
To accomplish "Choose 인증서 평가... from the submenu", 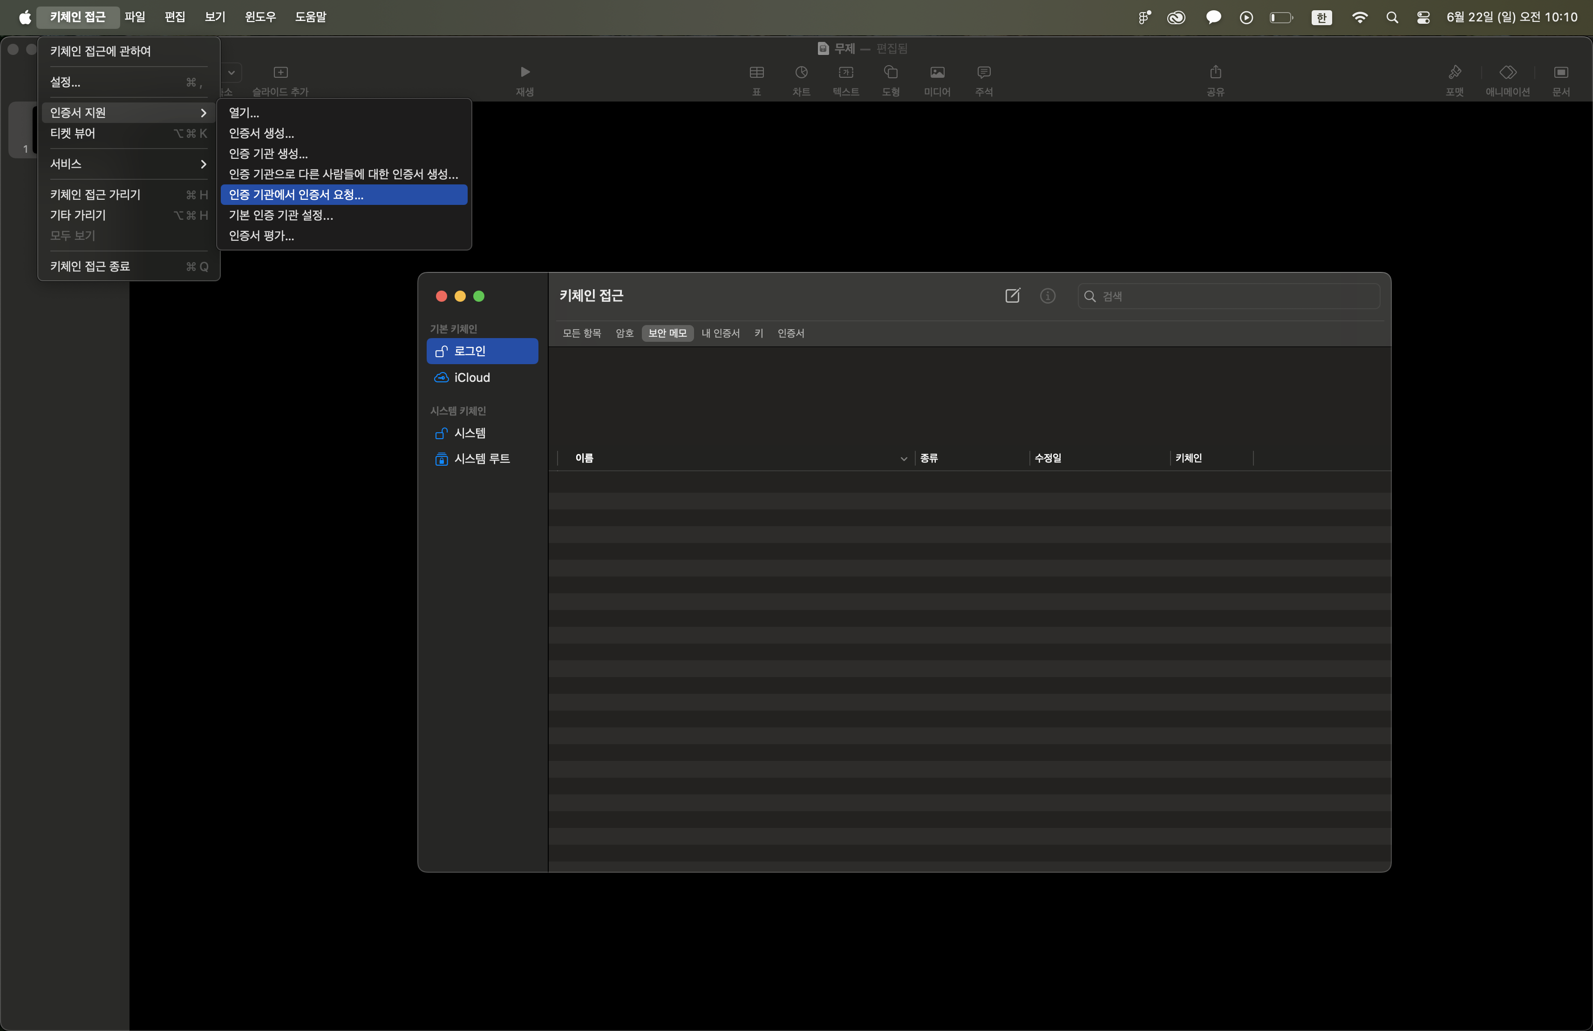I will point(262,236).
